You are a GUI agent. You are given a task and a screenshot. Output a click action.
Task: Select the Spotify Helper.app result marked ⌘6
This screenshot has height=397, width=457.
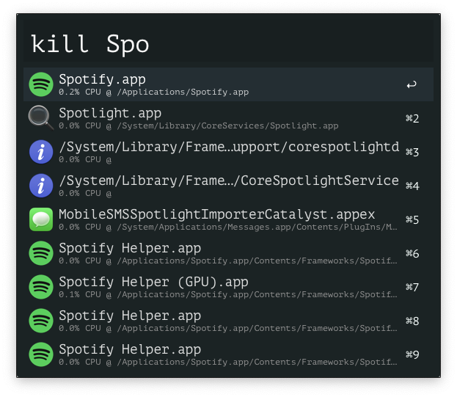228,253
